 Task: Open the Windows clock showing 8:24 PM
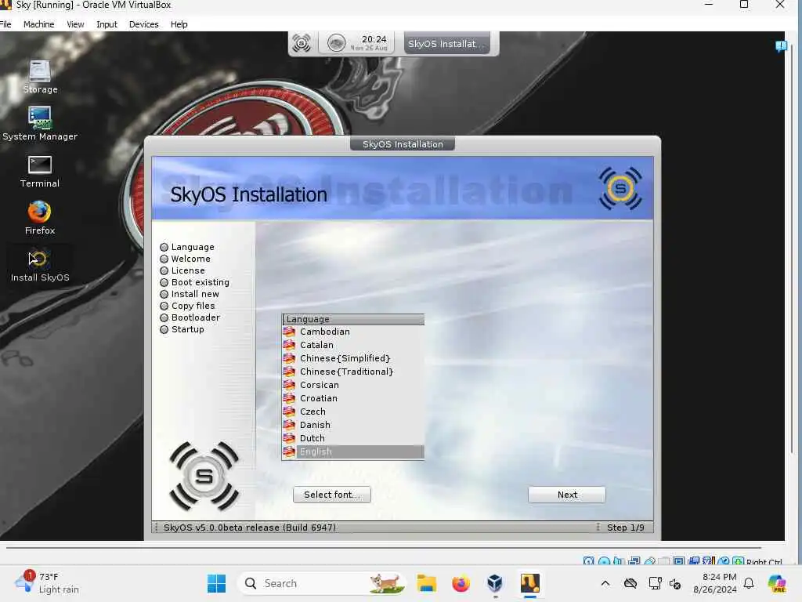[715, 583]
